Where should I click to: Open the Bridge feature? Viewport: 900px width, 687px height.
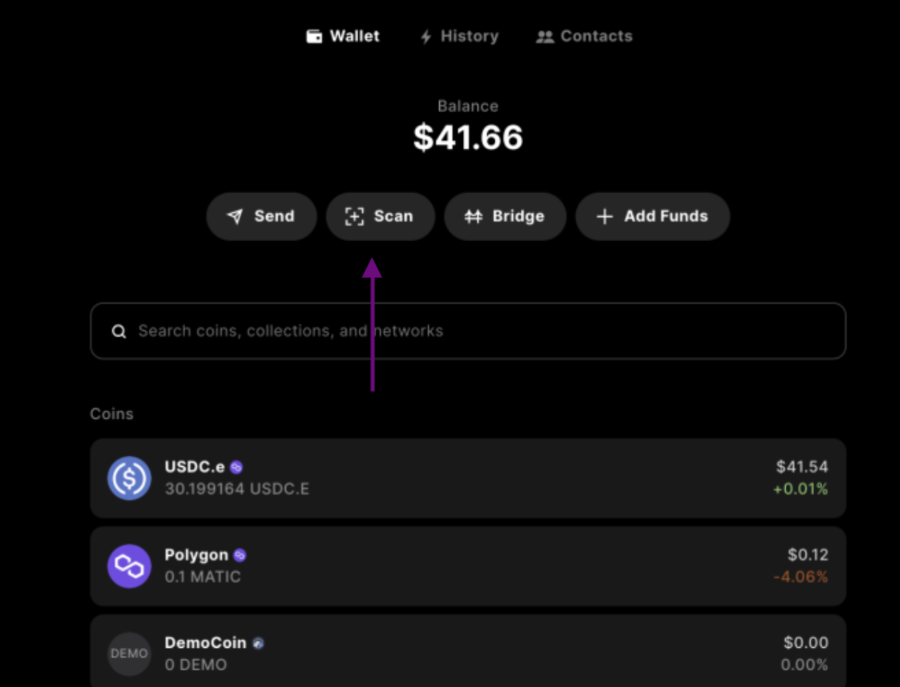(505, 216)
